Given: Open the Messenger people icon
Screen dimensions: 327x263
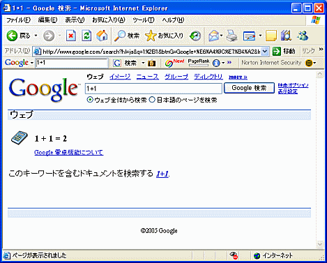Looking at the screenshot, I should 303,36.
